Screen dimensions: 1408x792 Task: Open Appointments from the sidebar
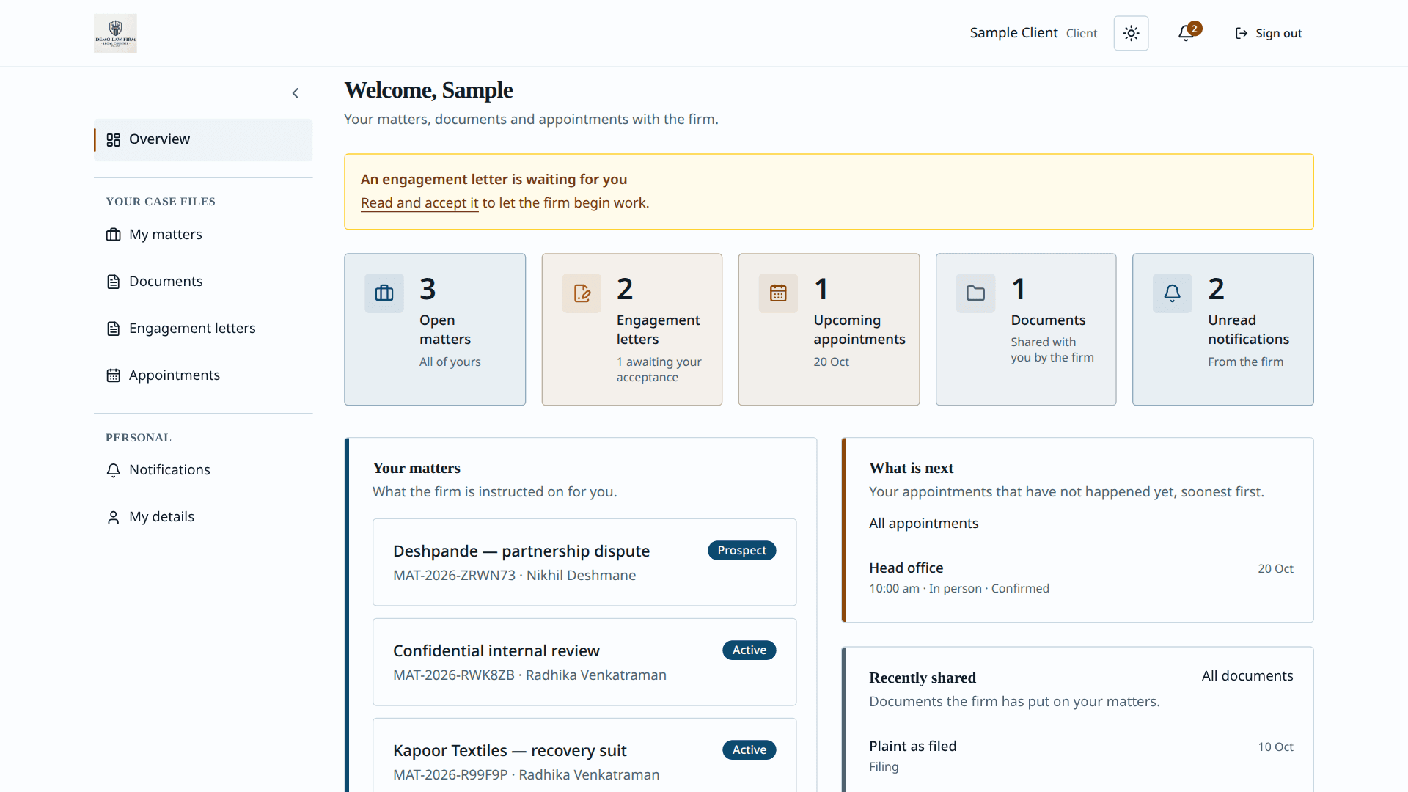click(x=203, y=375)
